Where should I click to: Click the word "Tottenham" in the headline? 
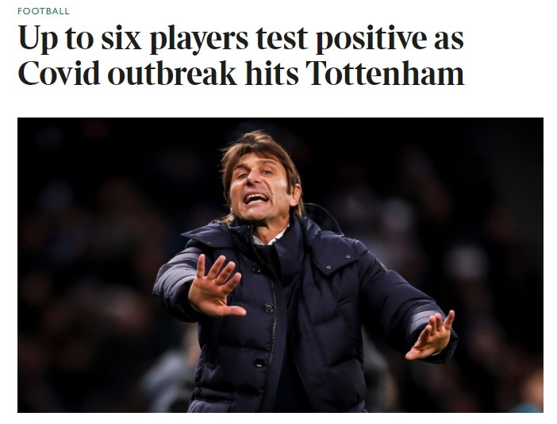[385, 72]
